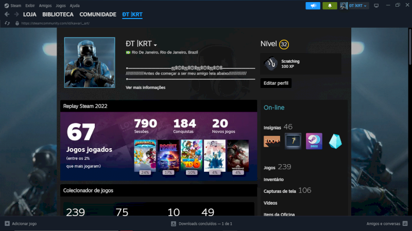Viewport: 412px width, 231px height.
Task: Click the URL address field
Action: pyautogui.click(x=55, y=23)
